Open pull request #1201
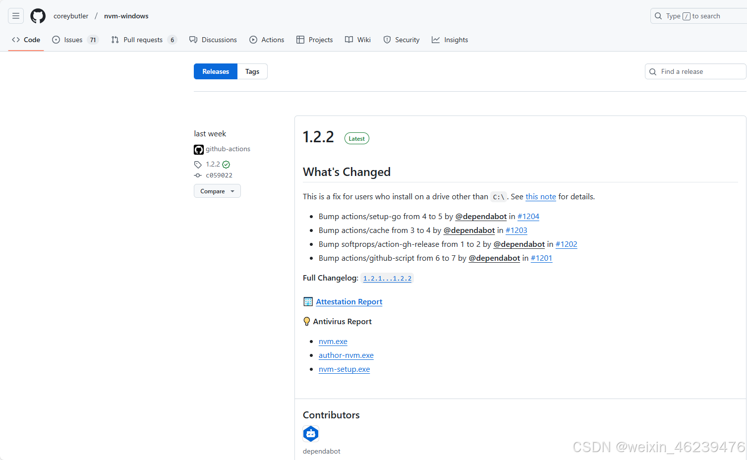Screen dimensions: 747x460 pos(542,258)
